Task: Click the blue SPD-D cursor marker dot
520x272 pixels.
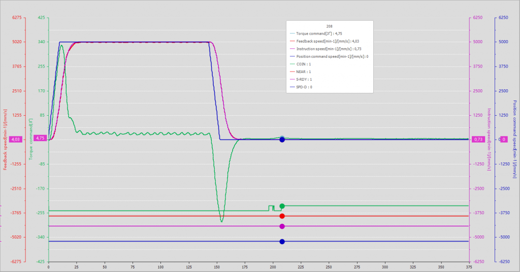Action: click(x=282, y=242)
